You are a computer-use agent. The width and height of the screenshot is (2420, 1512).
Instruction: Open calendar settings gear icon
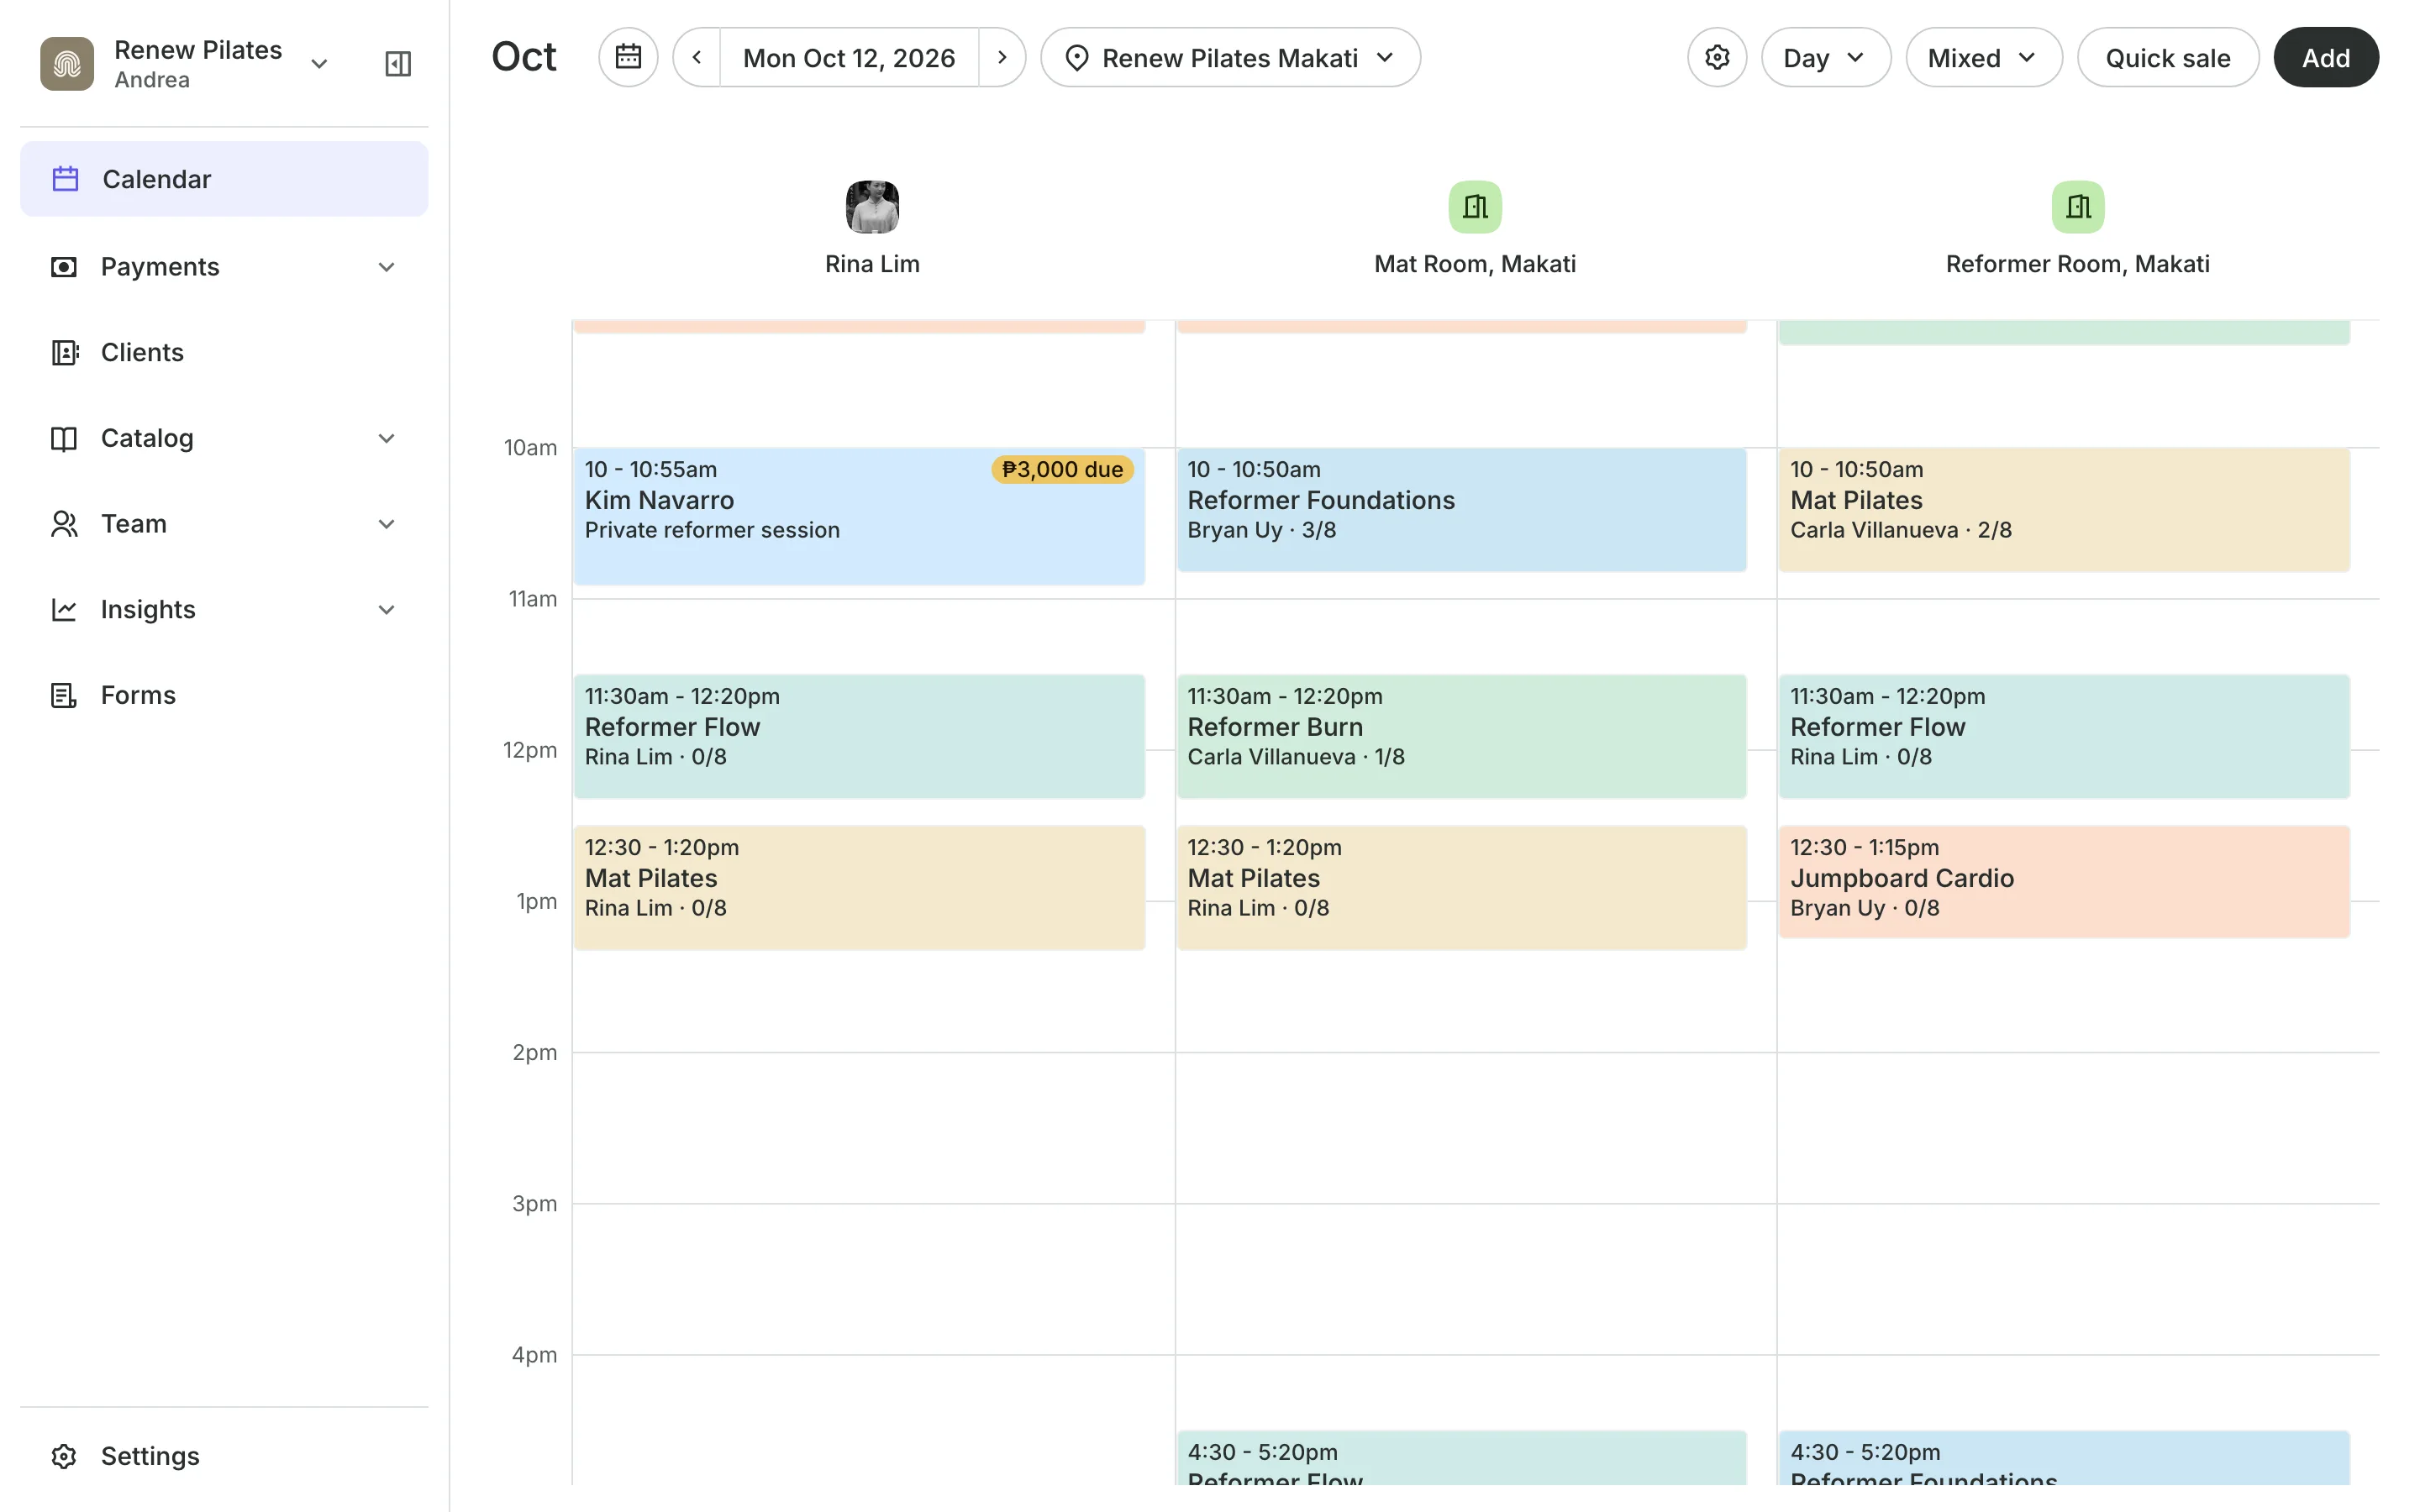pyautogui.click(x=1717, y=57)
